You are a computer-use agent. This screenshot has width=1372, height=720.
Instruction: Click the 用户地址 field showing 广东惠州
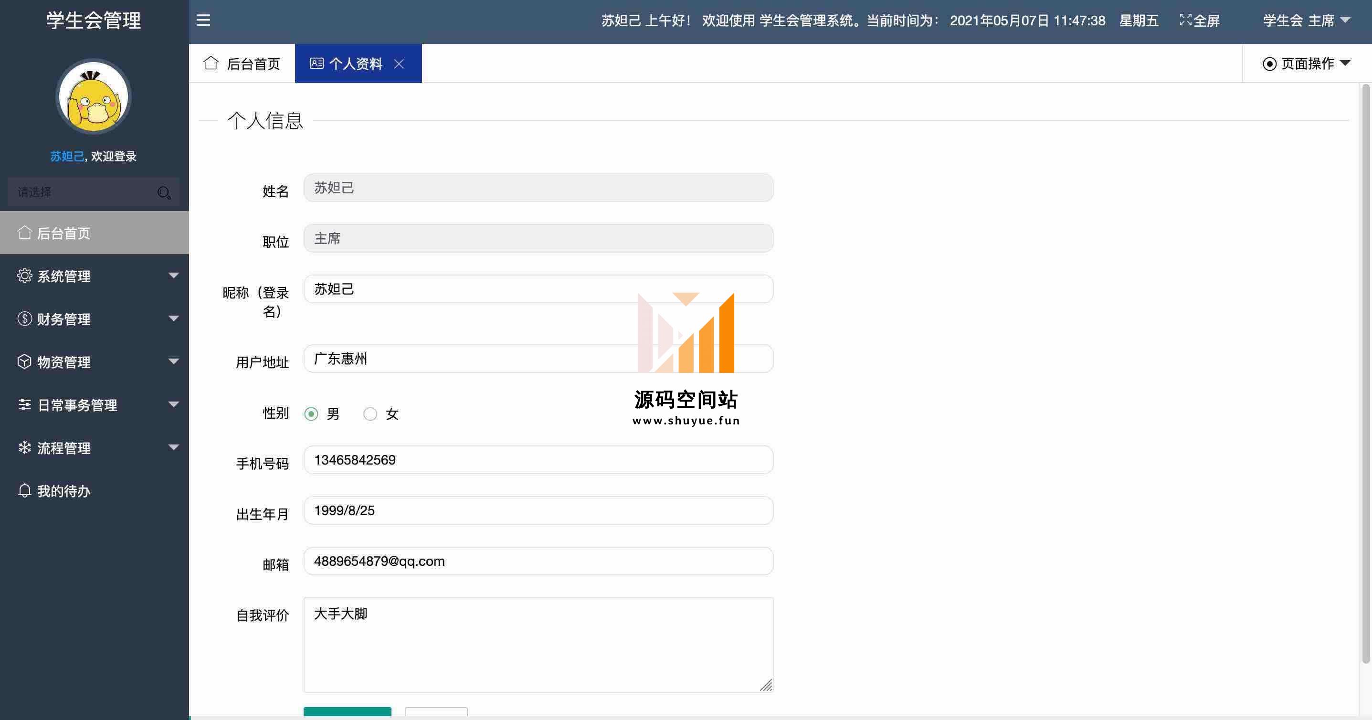538,359
